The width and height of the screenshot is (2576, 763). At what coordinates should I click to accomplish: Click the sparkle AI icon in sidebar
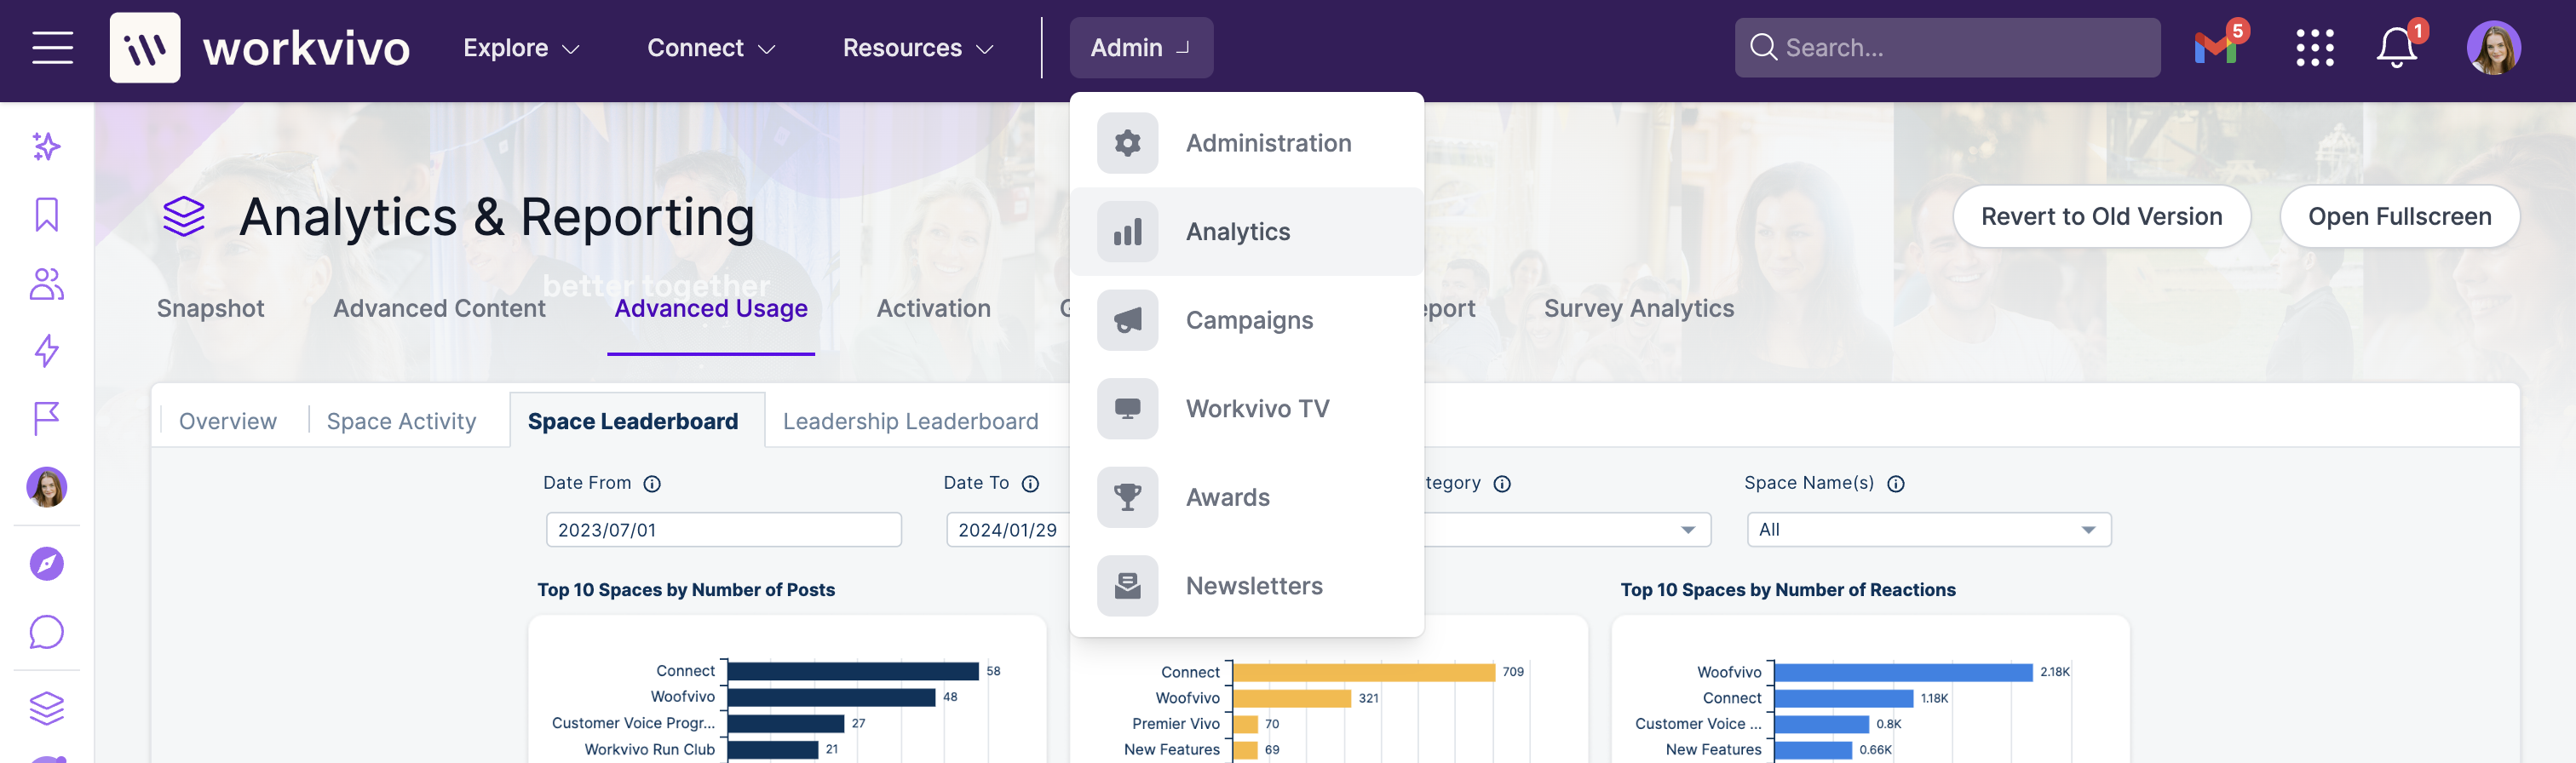47,147
